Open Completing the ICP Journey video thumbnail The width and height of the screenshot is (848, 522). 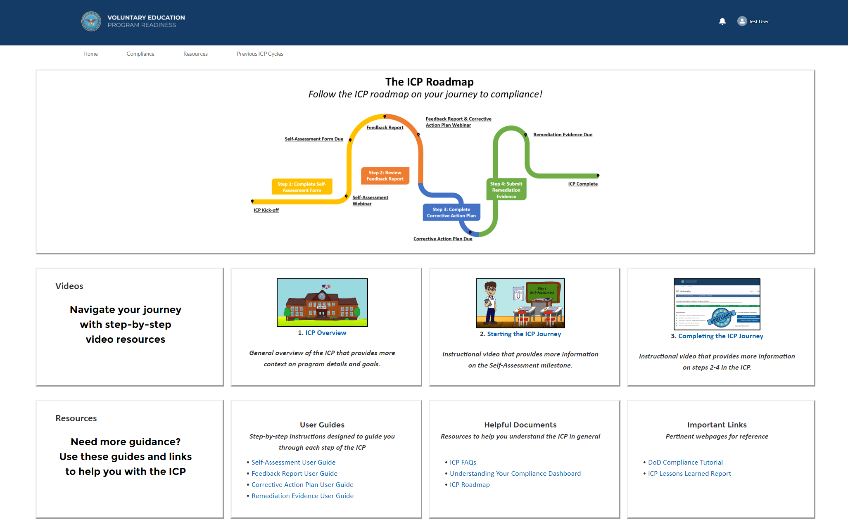coord(717,304)
